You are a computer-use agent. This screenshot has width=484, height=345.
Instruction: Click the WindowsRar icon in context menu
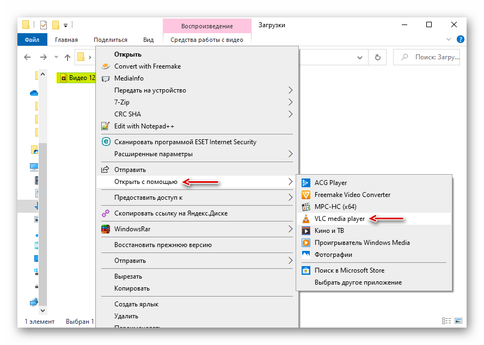click(106, 229)
